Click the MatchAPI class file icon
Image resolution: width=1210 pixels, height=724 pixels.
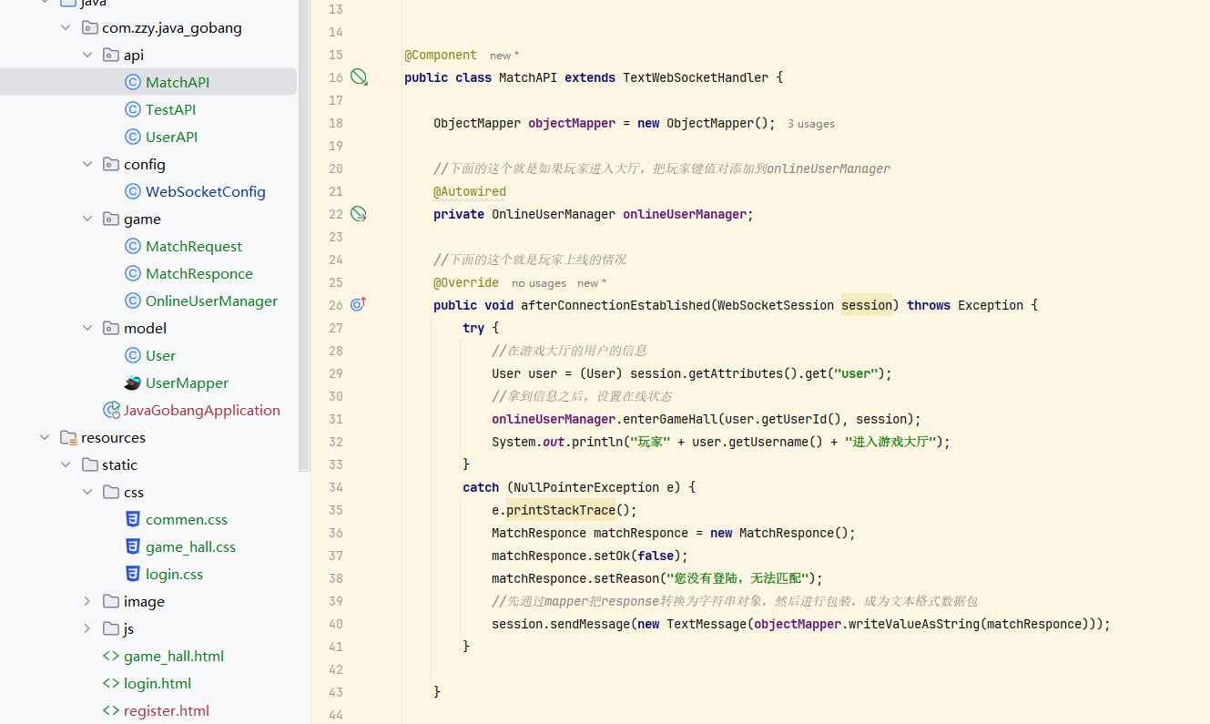(x=132, y=82)
